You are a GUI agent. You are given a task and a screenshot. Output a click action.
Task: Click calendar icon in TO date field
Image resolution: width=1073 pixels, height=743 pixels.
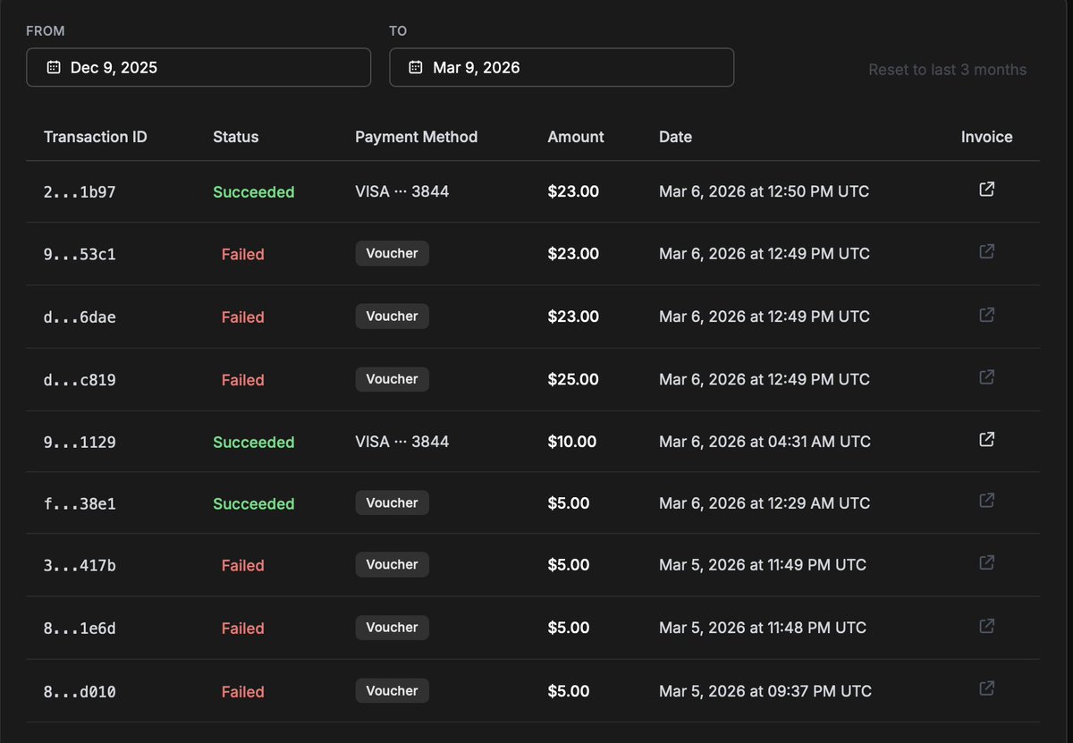click(x=416, y=67)
